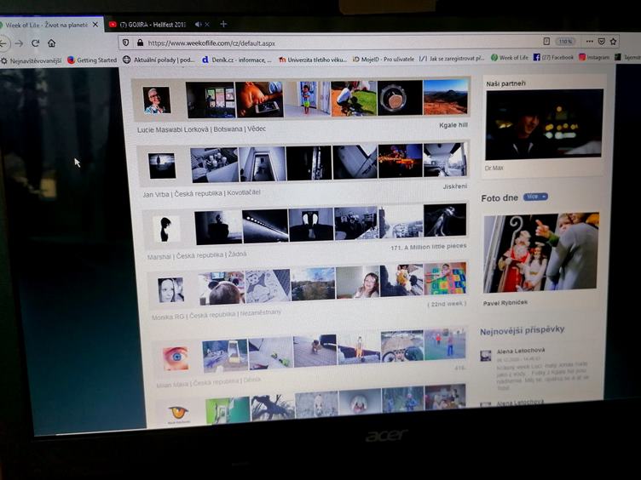Click the forward navigation arrow
Screen dimensions: 641x480
tap(19, 43)
